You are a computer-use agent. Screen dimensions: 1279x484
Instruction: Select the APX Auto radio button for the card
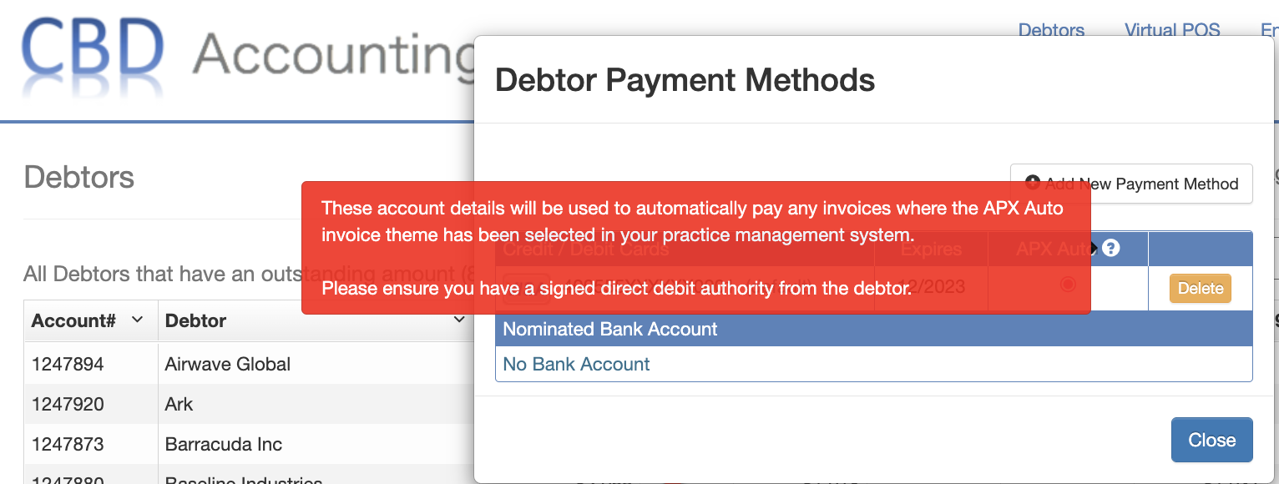[1068, 284]
